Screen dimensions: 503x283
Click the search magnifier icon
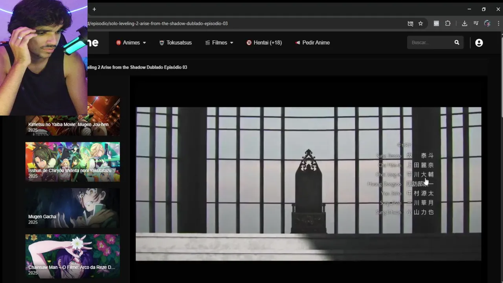coord(457,42)
